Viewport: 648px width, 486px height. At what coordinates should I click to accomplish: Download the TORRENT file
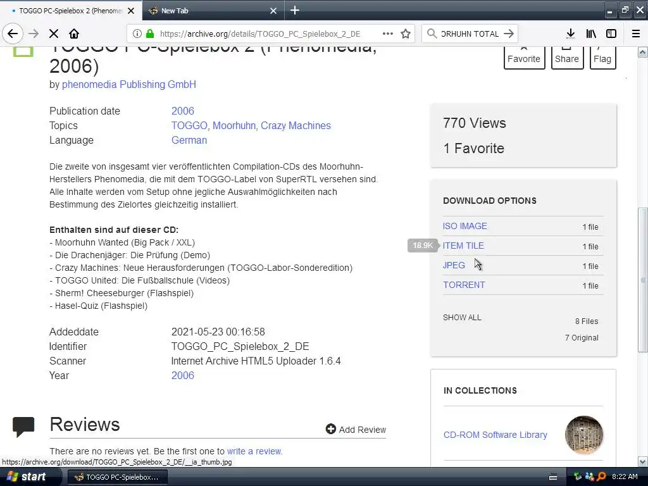[464, 285]
